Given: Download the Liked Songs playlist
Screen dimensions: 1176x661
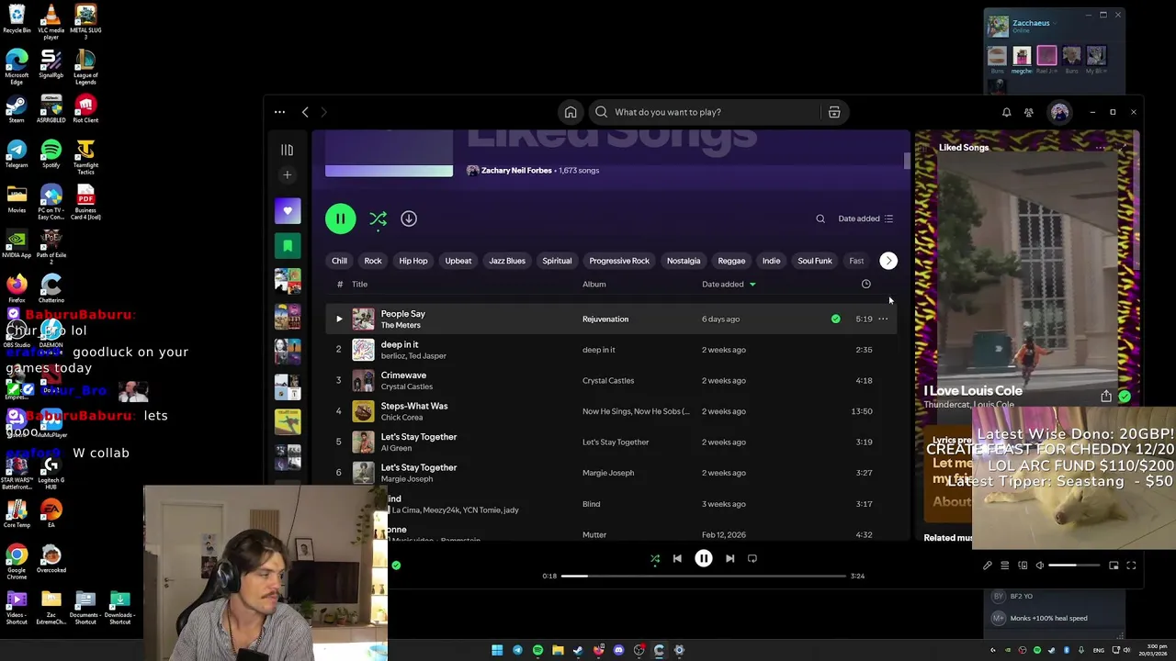Looking at the screenshot, I should tap(409, 218).
